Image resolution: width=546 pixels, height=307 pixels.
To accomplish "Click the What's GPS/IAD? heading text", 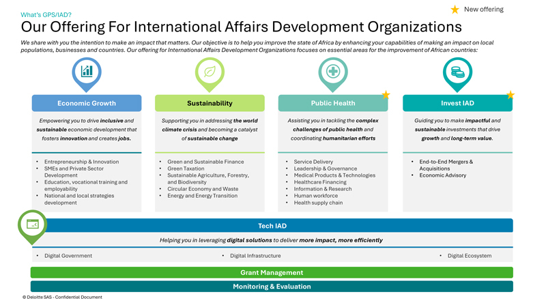I will [47, 14].
